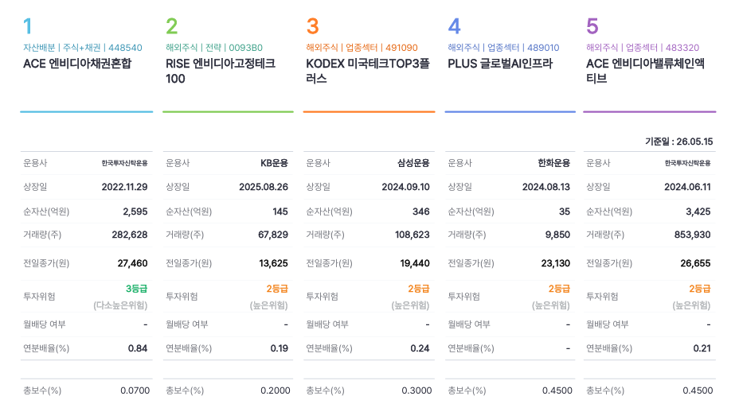Select annual distribution rate 0.84
Image resolution: width=739 pixels, height=400 pixels.
[x=138, y=348]
